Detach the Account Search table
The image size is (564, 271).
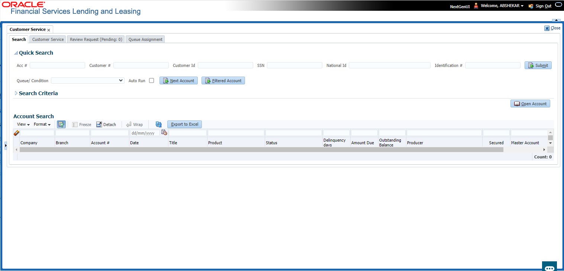point(106,125)
